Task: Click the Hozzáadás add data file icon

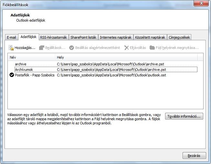Action: point(11,48)
